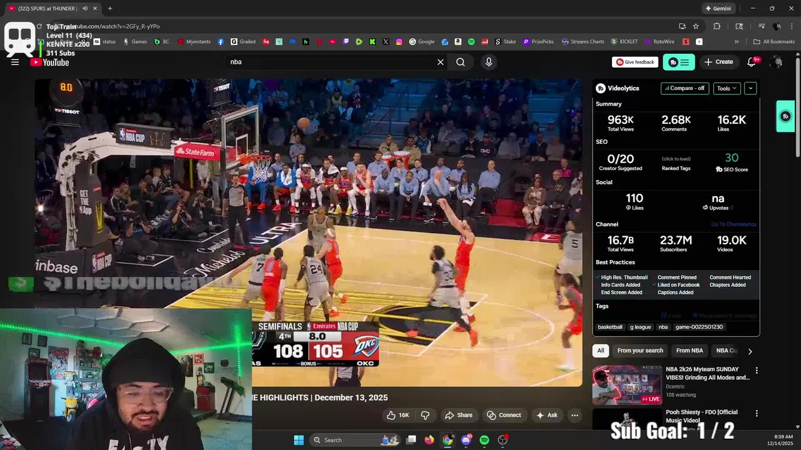Screen dimensions: 801x450
Task: Open the RotoWire bookmark
Action: 660,42
